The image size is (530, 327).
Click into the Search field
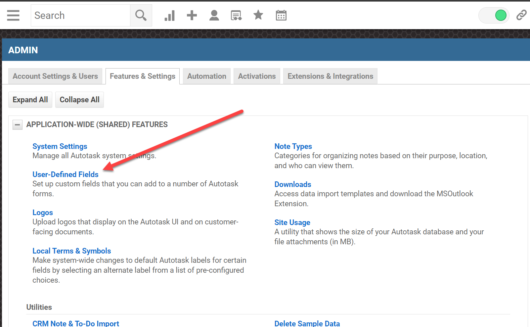[x=80, y=15]
